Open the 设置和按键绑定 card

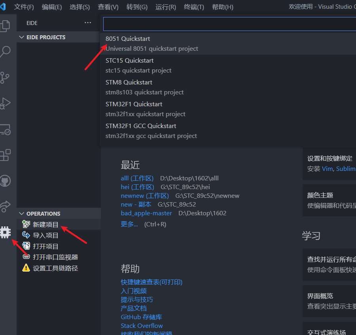329,164
